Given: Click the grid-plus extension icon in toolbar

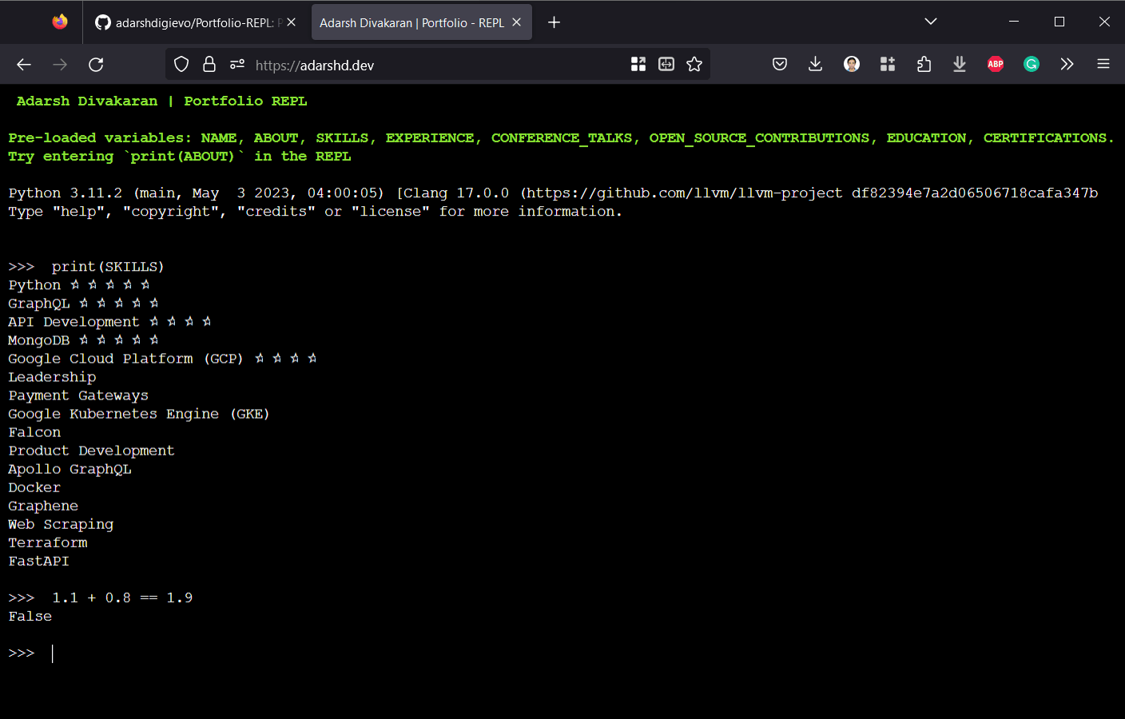Looking at the screenshot, I should [x=888, y=65].
